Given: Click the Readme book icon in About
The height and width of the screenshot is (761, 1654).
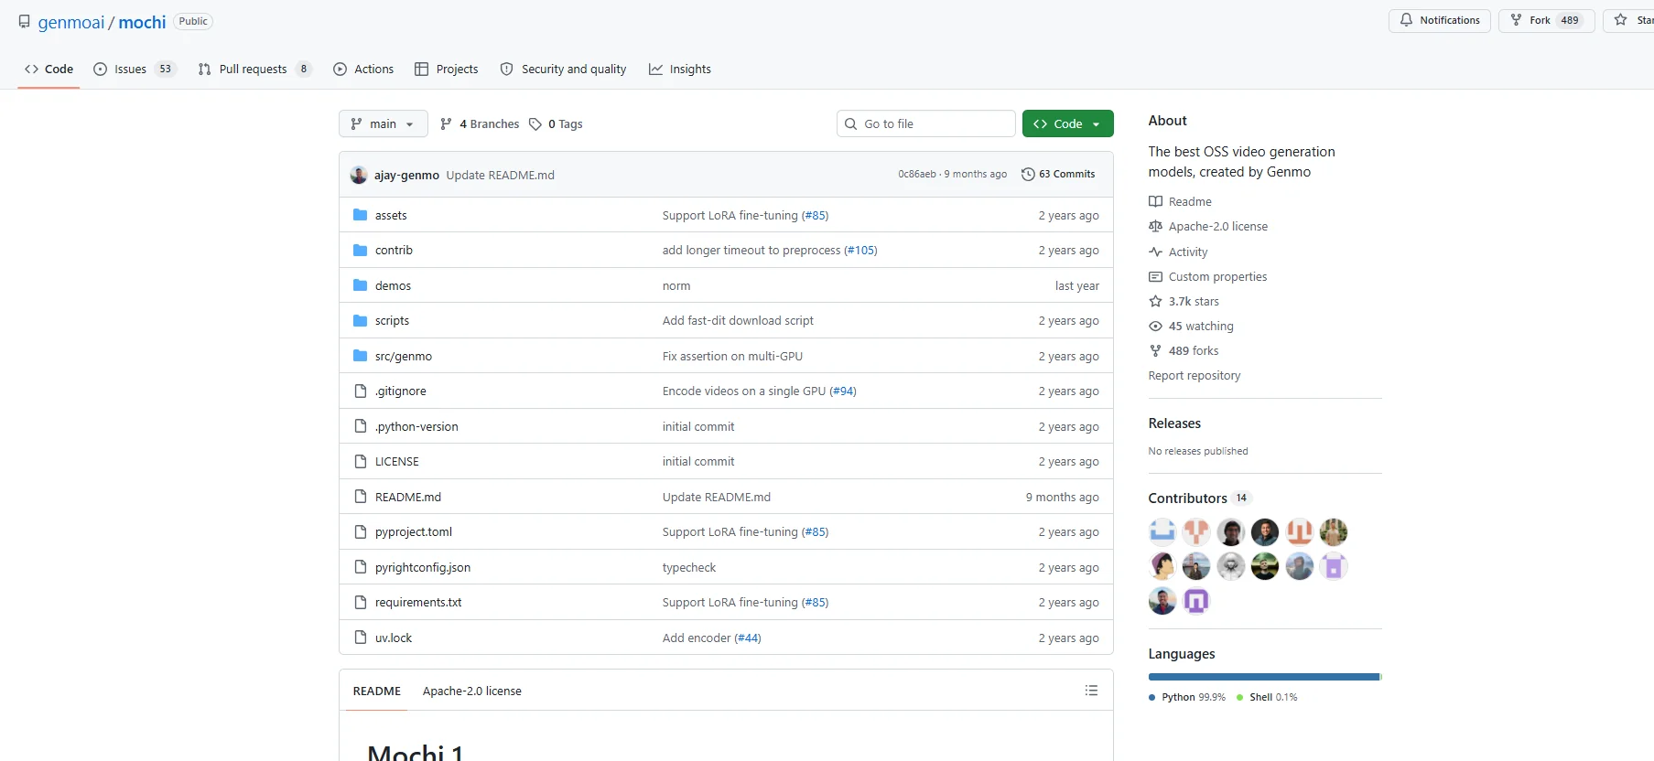Looking at the screenshot, I should [1156, 201].
